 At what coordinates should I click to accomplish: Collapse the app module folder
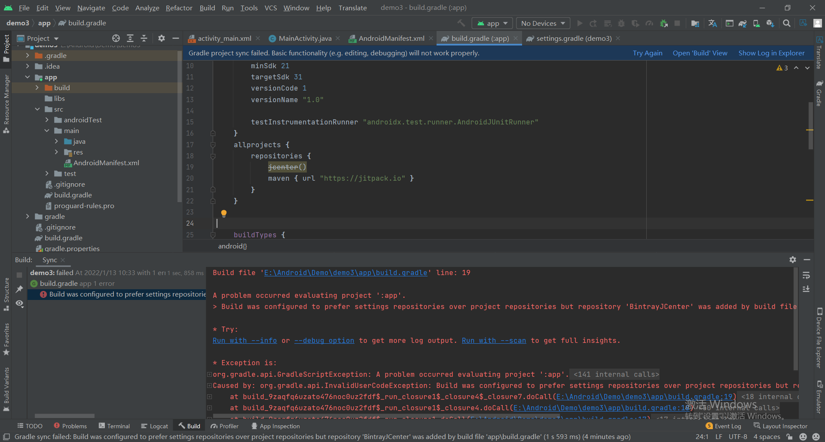pyautogui.click(x=27, y=77)
